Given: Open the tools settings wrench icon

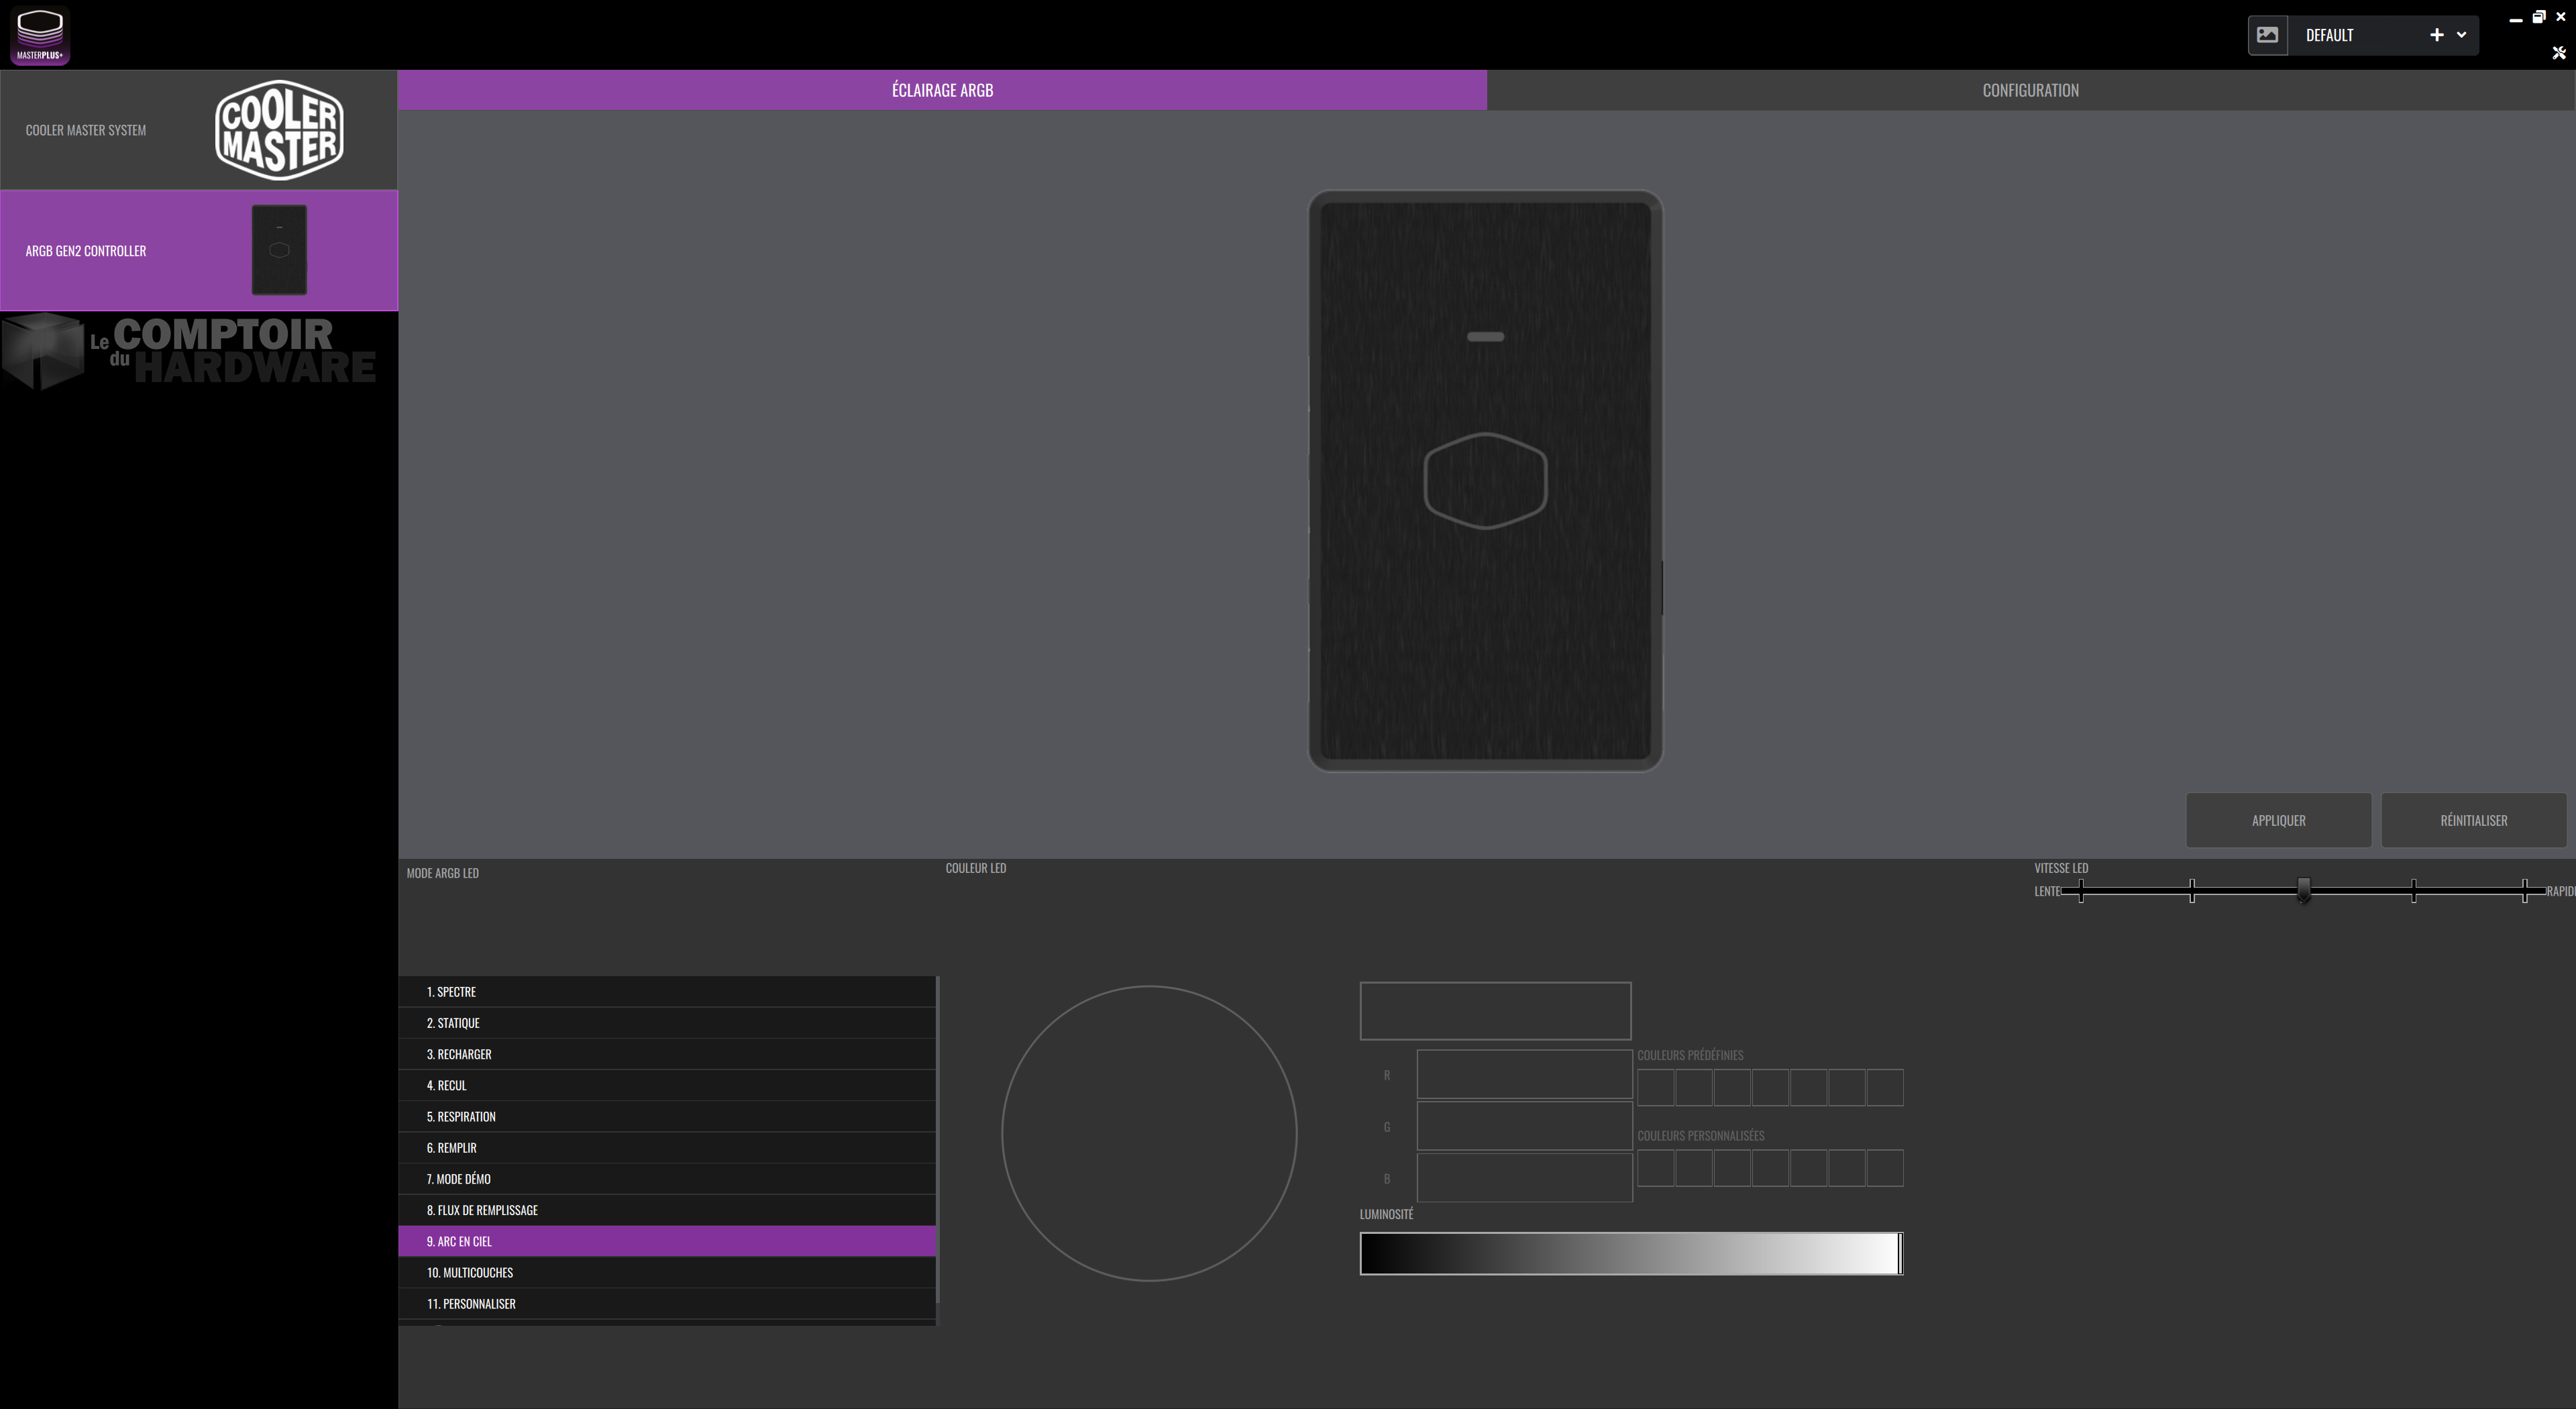Looking at the screenshot, I should (2558, 53).
